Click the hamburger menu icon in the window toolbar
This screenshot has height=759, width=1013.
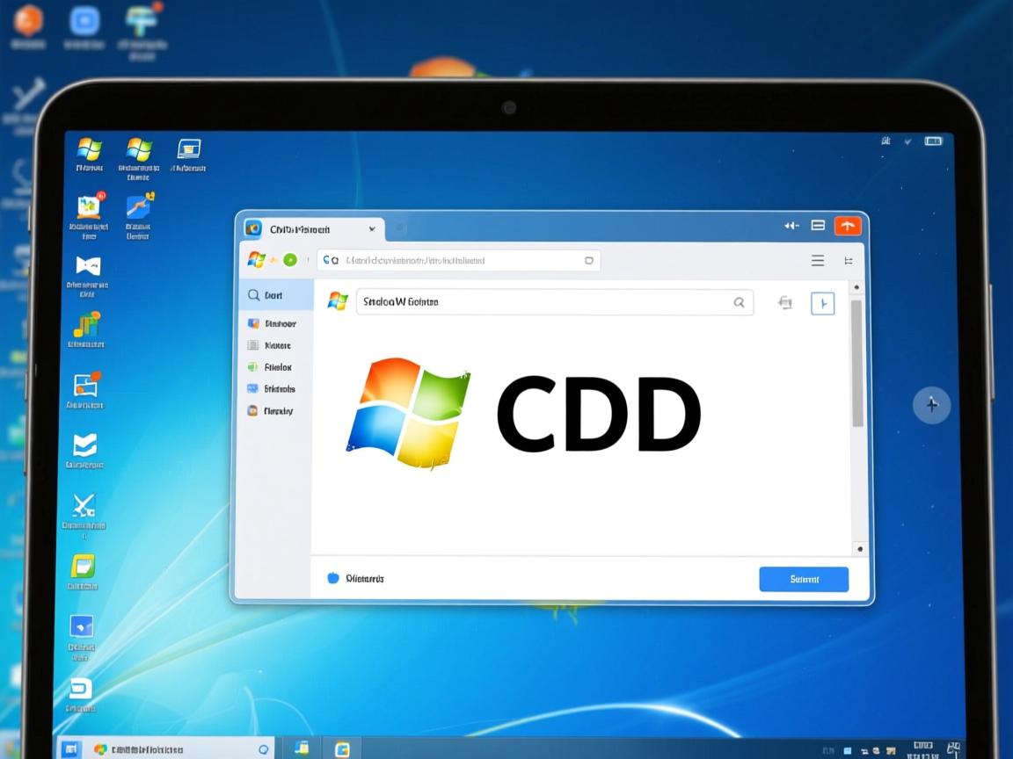818,261
